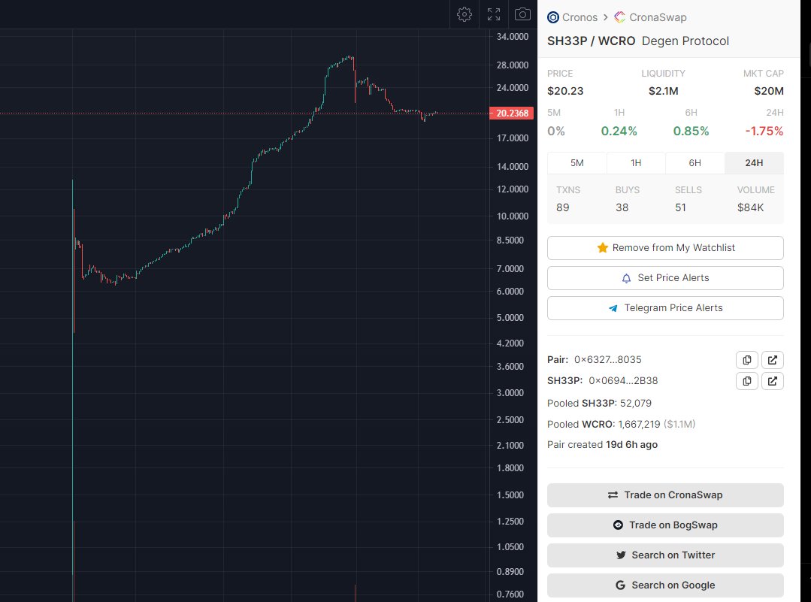This screenshot has width=811, height=602.
Task: Click the Cronos chain logo icon
Action: [553, 17]
